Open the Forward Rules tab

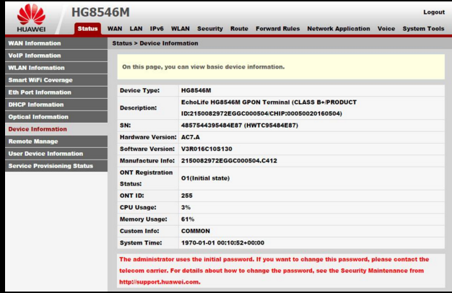click(x=278, y=29)
